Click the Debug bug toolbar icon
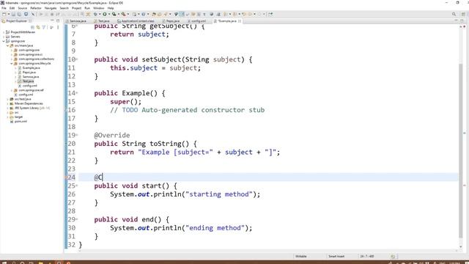 click(96, 14)
